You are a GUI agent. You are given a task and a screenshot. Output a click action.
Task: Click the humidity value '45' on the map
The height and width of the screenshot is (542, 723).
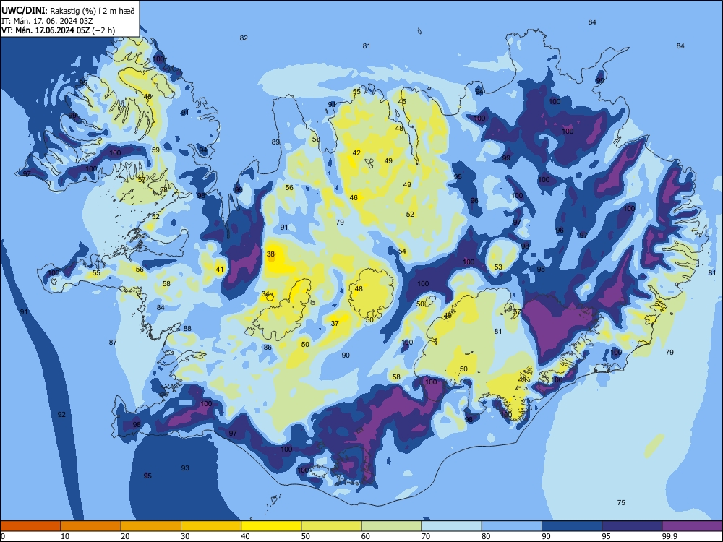click(x=402, y=102)
